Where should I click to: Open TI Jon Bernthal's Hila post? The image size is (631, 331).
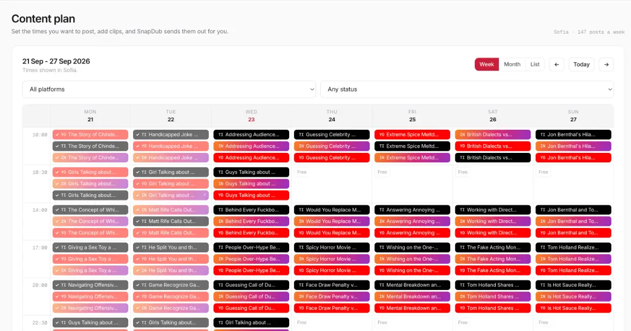(574, 135)
